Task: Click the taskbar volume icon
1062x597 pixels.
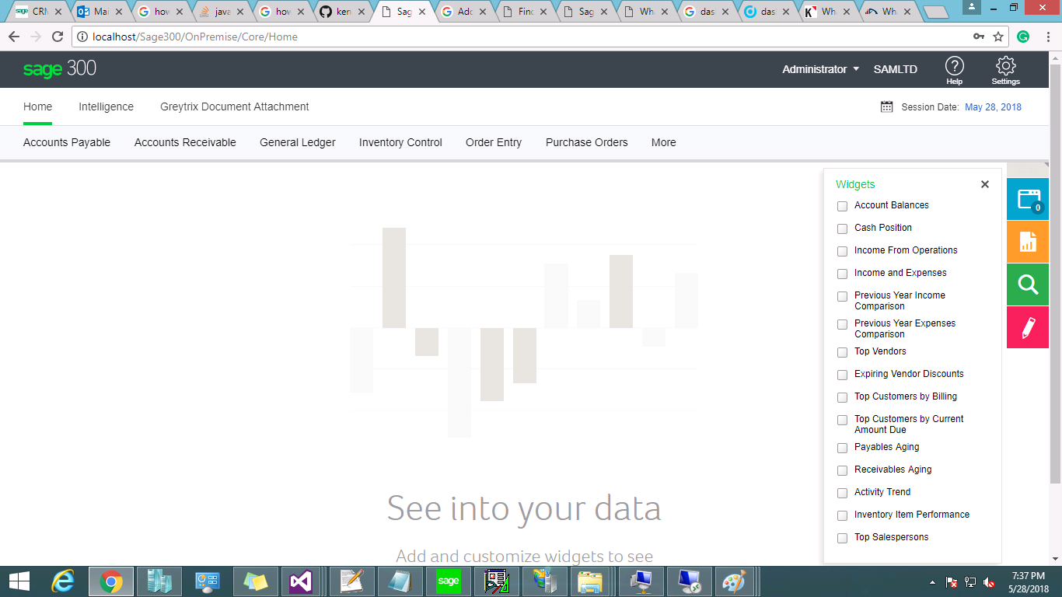Action: (x=989, y=582)
